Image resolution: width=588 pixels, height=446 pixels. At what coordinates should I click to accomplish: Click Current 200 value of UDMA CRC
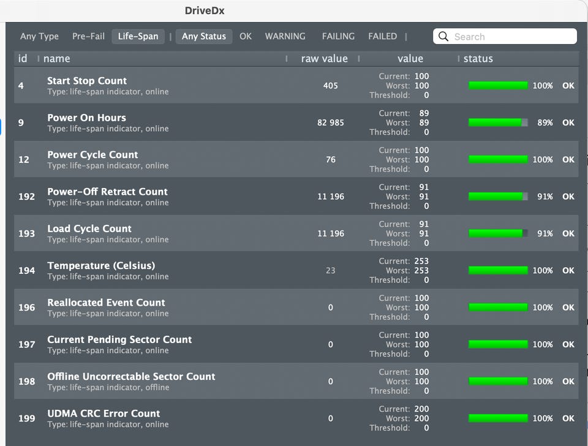point(421,409)
